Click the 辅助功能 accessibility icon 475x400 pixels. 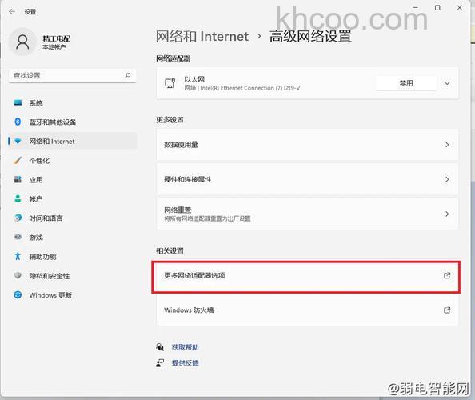tap(18, 256)
